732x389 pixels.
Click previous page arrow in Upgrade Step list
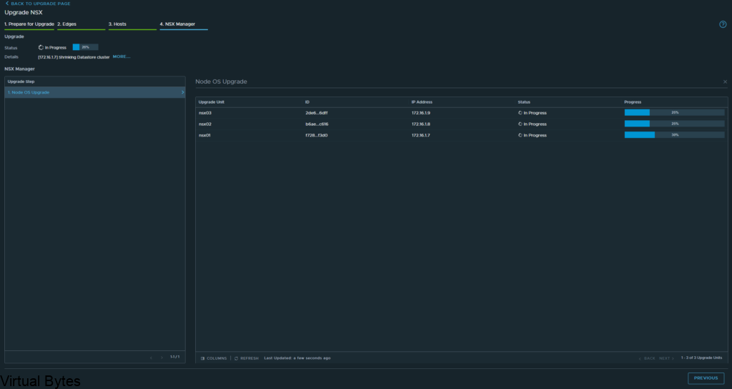[151, 358]
